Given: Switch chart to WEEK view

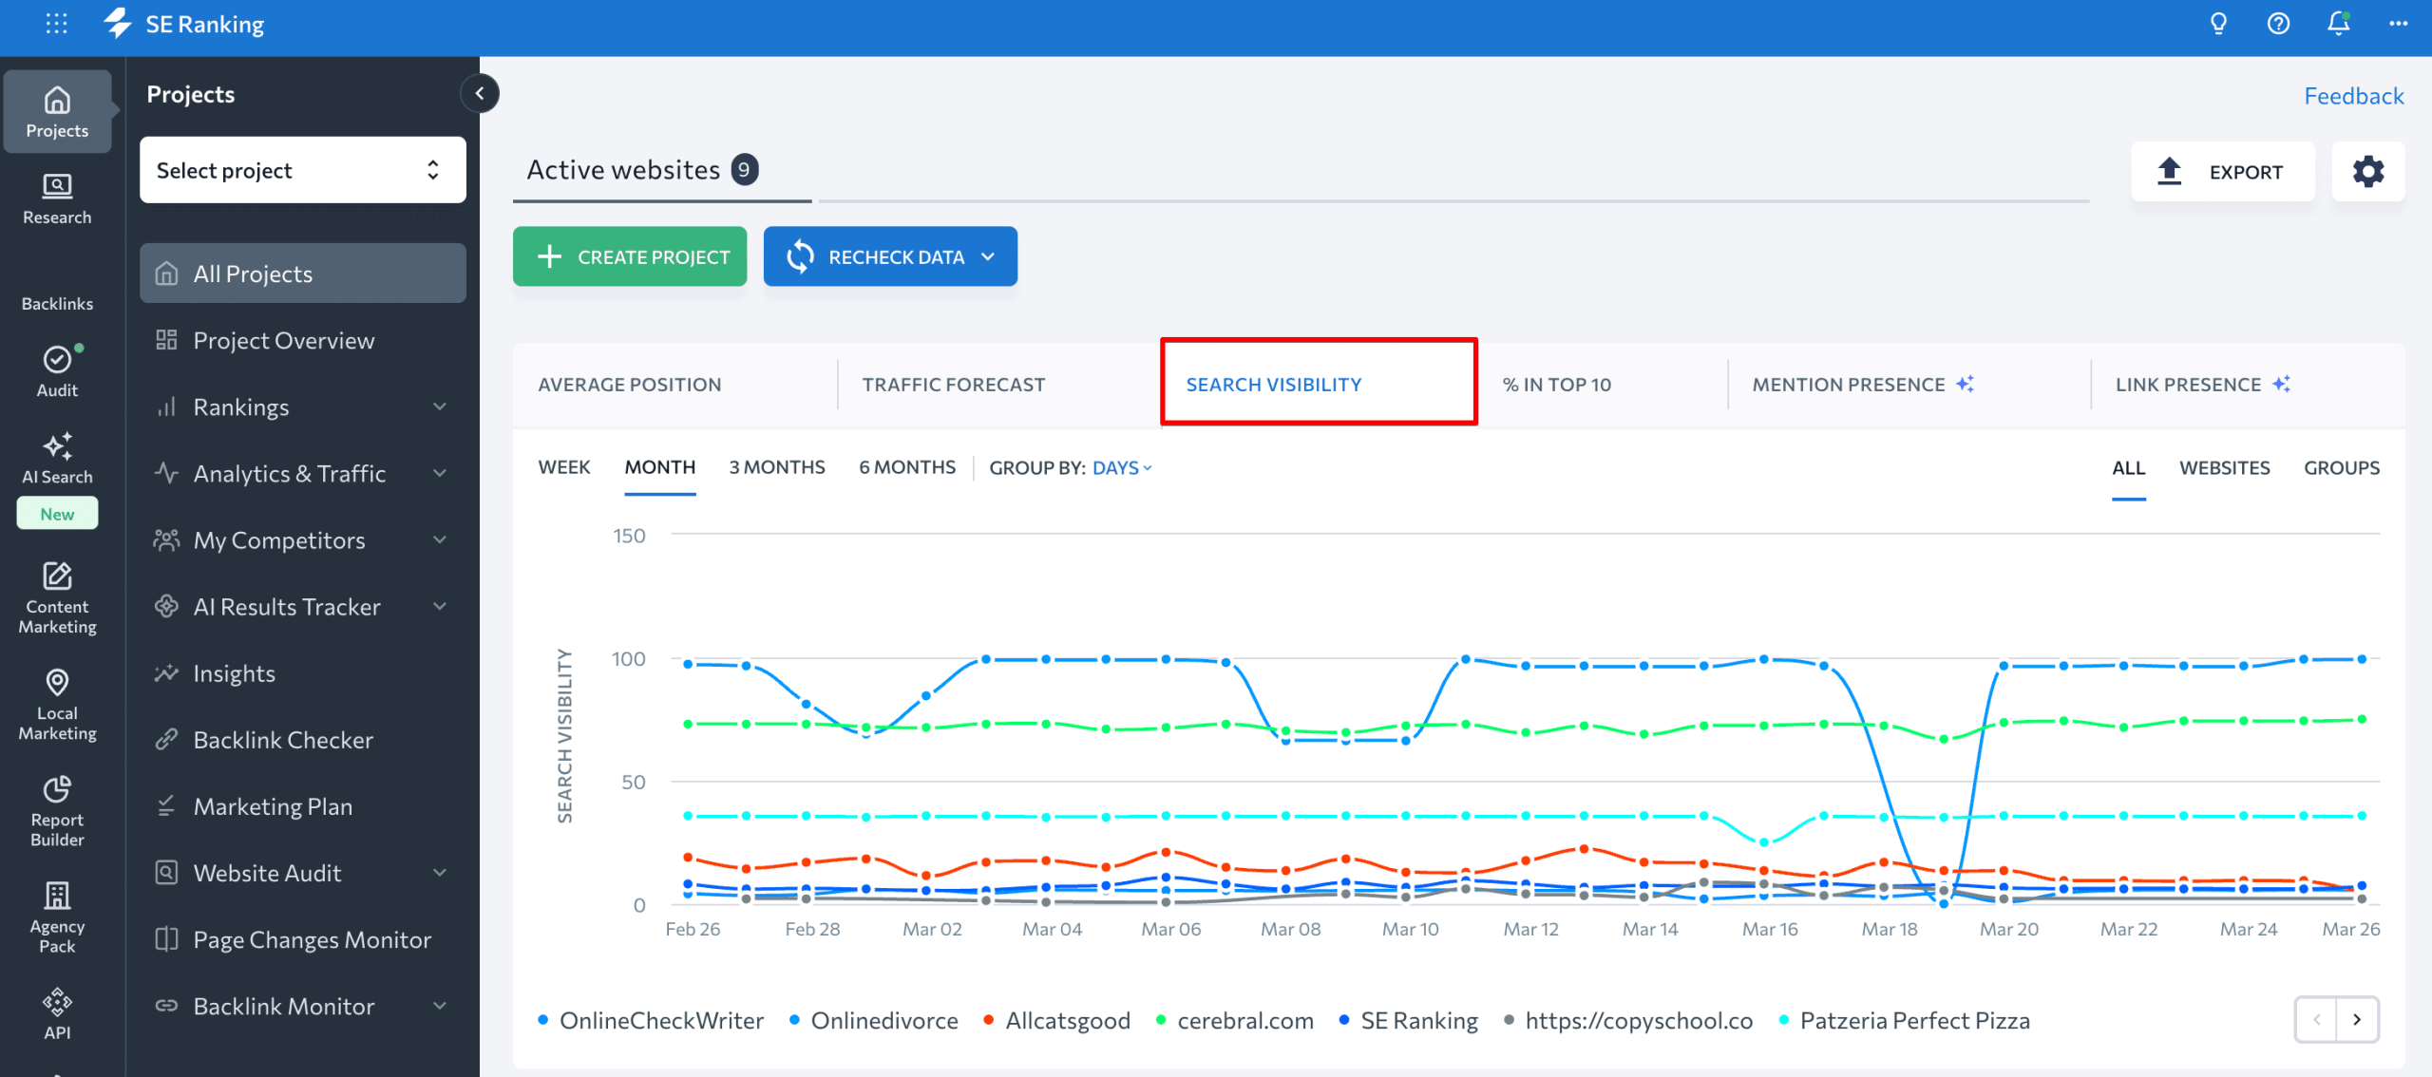Looking at the screenshot, I should tap(564, 466).
